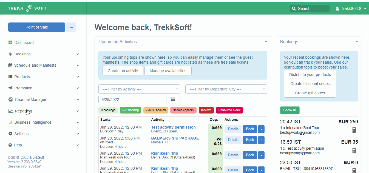Click the TrekkSoft boot logo
Viewport: 369px width, 173px height.
pyautogui.click(x=29, y=8)
